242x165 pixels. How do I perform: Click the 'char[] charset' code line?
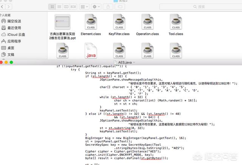(142, 87)
